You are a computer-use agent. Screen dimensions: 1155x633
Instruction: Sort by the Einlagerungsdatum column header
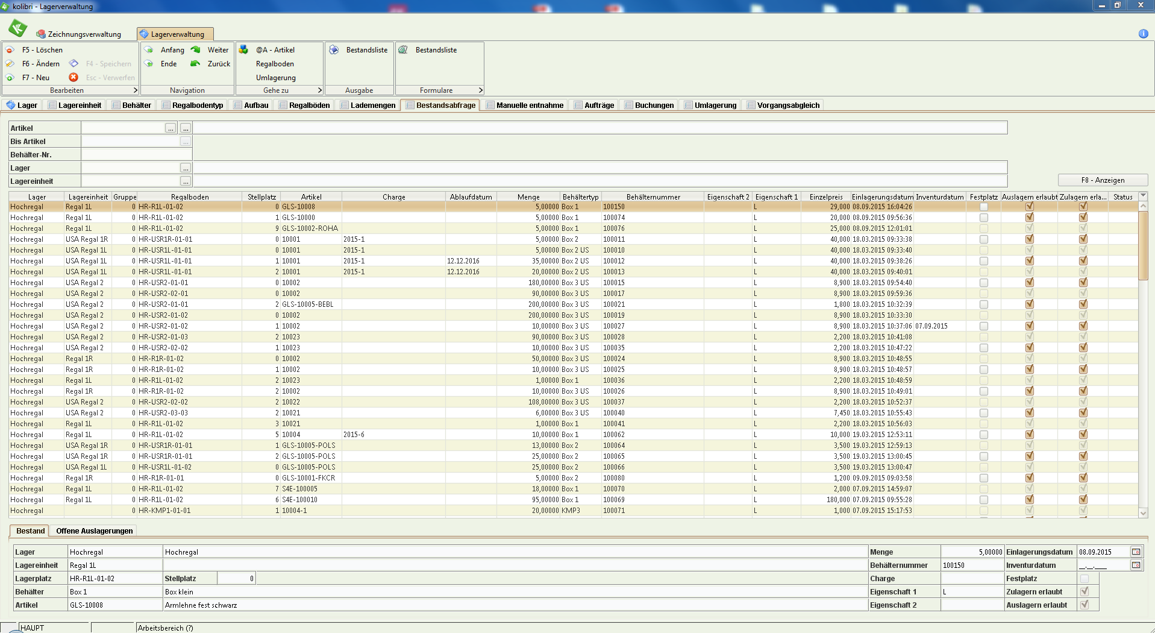pyautogui.click(x=882, y=197)
